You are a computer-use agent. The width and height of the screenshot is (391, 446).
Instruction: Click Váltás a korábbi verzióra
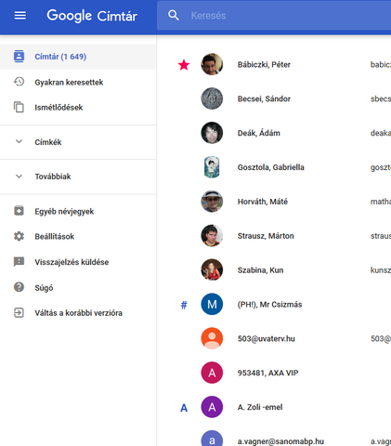[x=78, y=313]
